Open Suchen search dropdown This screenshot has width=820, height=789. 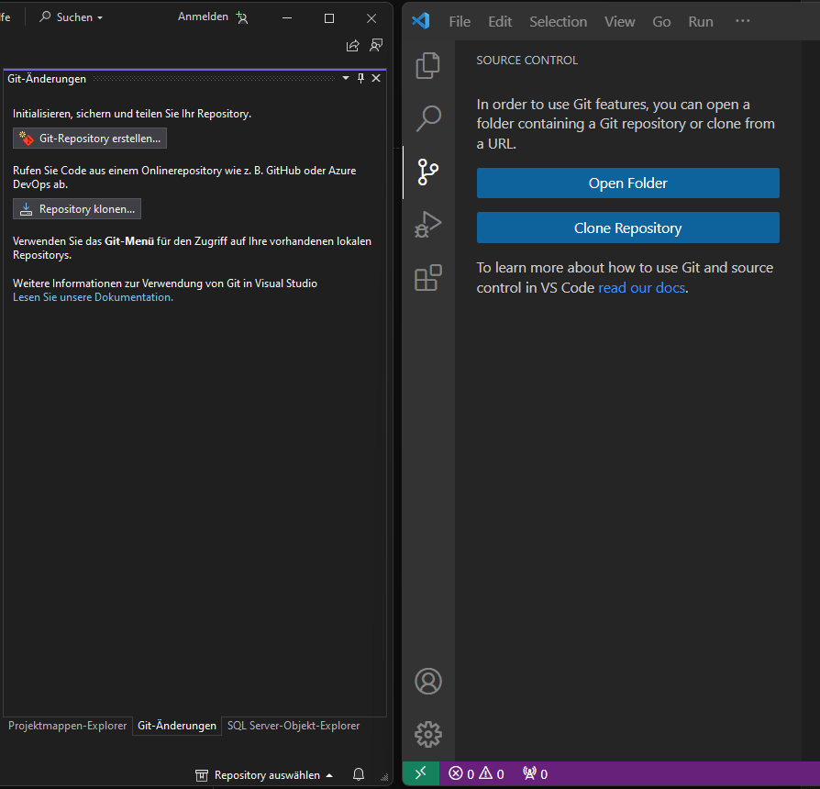tap(72, 17)
